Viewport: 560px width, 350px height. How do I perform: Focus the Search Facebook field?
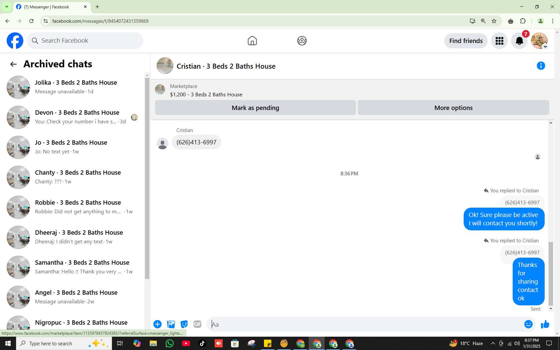[x=85, y=41]
